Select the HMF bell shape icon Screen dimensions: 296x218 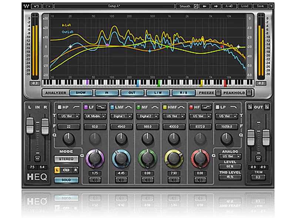pos(181,107)
